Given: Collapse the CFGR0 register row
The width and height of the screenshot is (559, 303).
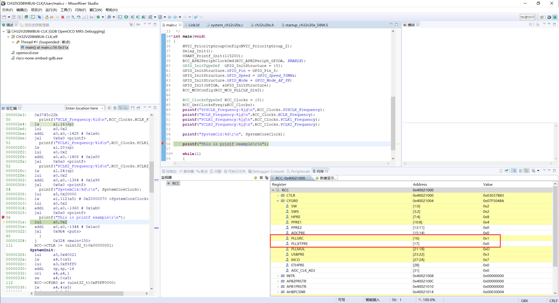Looking at the screenshot, I should [x=278, y=201].
